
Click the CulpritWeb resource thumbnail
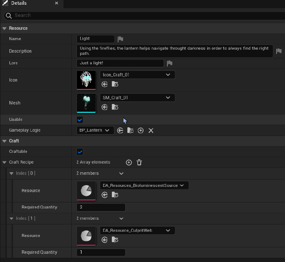point(86,236)
